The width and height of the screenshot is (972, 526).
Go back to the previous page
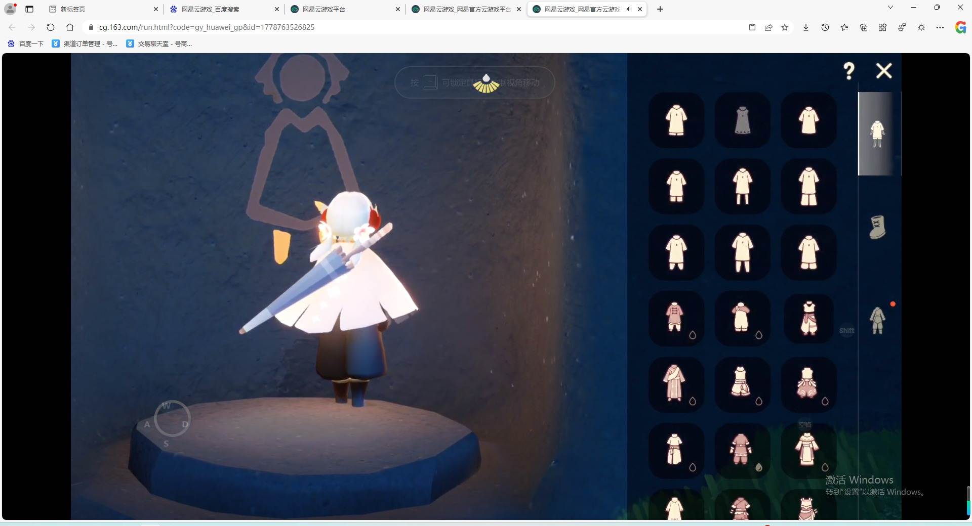coord(12,27)
